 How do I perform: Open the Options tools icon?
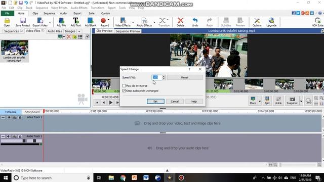tap(257, 22)
